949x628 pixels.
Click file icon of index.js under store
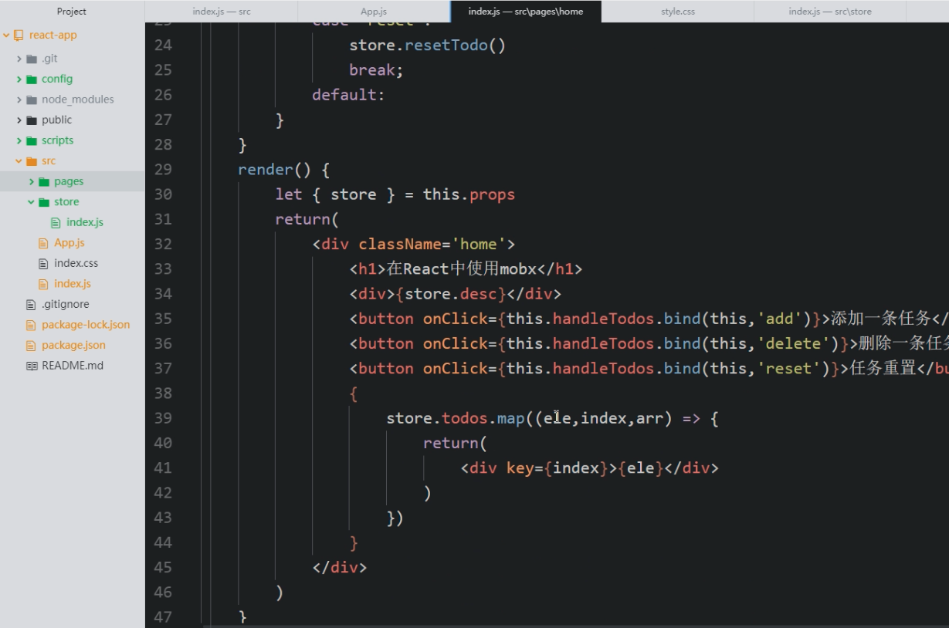tap(56, 222)
